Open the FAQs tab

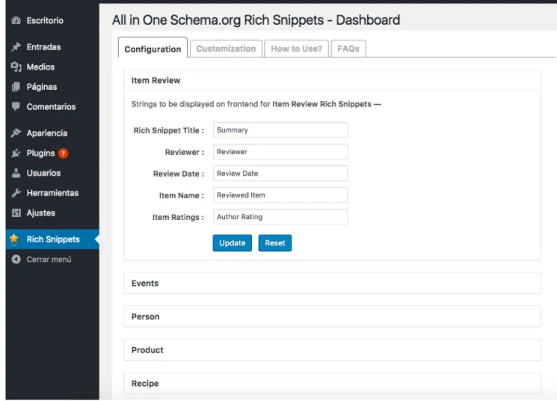point(348,49)
